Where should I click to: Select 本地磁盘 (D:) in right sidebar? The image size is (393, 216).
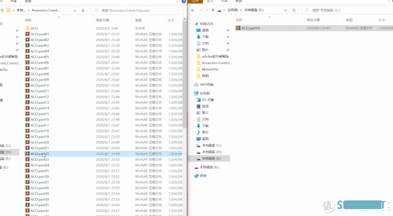click(x=212, y=151)
